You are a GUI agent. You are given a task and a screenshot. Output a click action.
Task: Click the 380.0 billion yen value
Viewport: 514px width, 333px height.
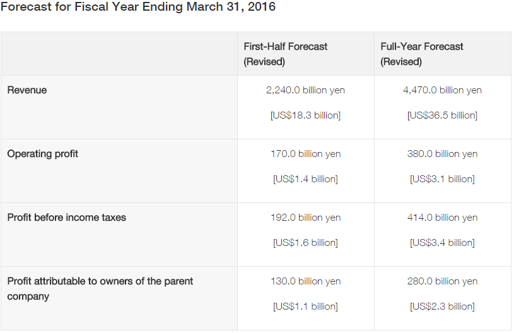[442, 154]
